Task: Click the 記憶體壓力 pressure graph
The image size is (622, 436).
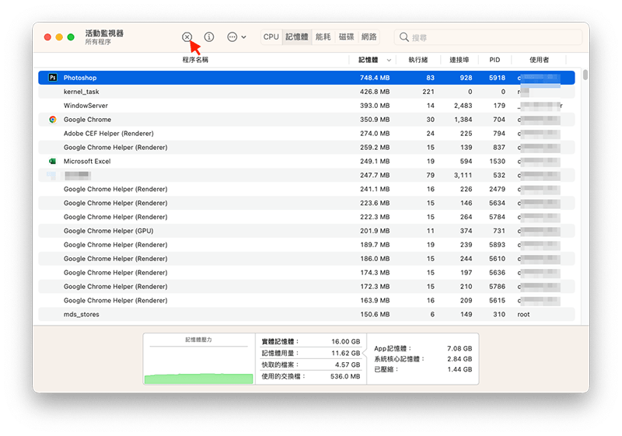Action: (x=199, y=359)
